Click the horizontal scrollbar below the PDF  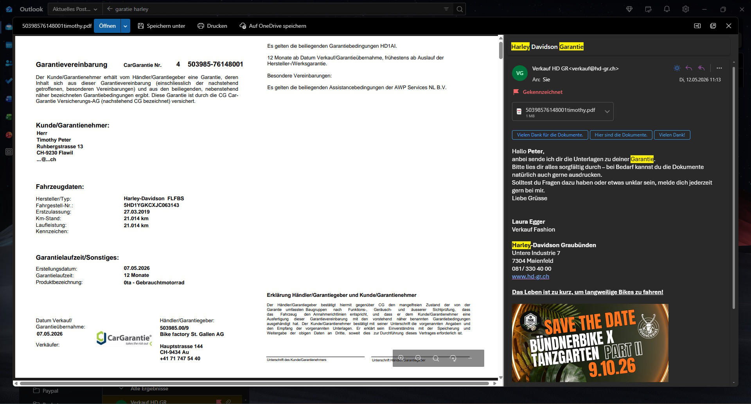(254, 383)
